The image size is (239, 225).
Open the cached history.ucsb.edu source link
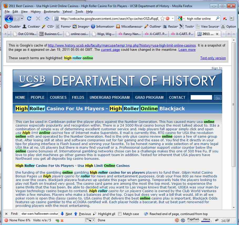coord(122,45)
